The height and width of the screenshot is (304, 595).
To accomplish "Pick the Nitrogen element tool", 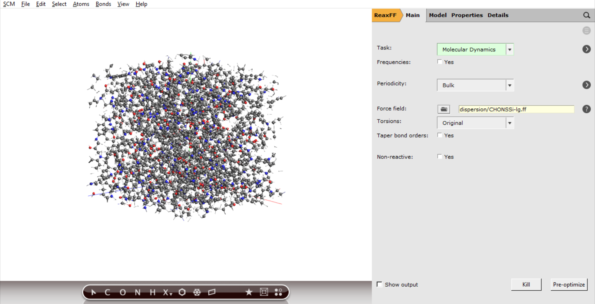I will [x=137, y=292].
